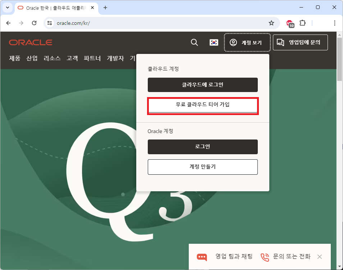This screenshot has height=270, width=343.
Task: Start 영업 팀과 채팅 chat
Action: coord(234,256)
